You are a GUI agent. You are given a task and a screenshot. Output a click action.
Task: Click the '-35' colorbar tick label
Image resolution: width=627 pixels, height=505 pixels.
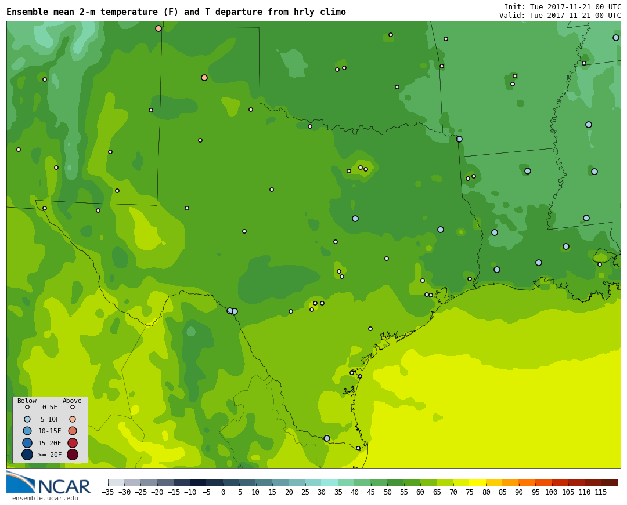[108, 492]
